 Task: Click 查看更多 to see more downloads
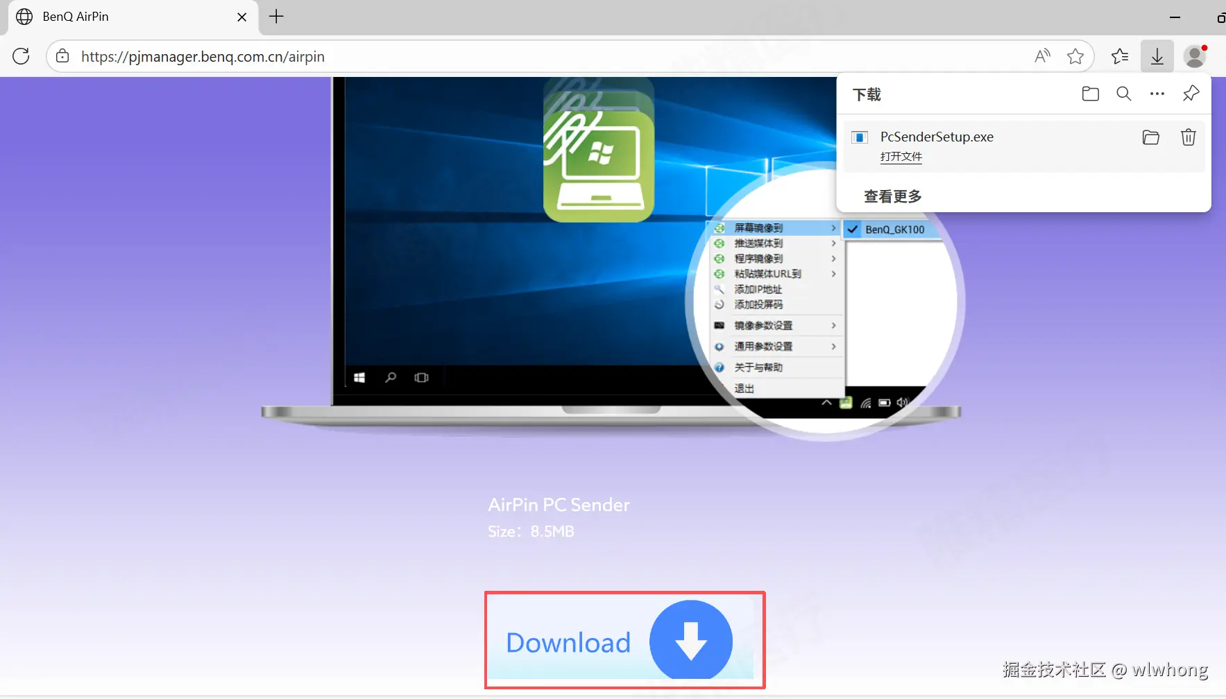(x=893, y=196)
